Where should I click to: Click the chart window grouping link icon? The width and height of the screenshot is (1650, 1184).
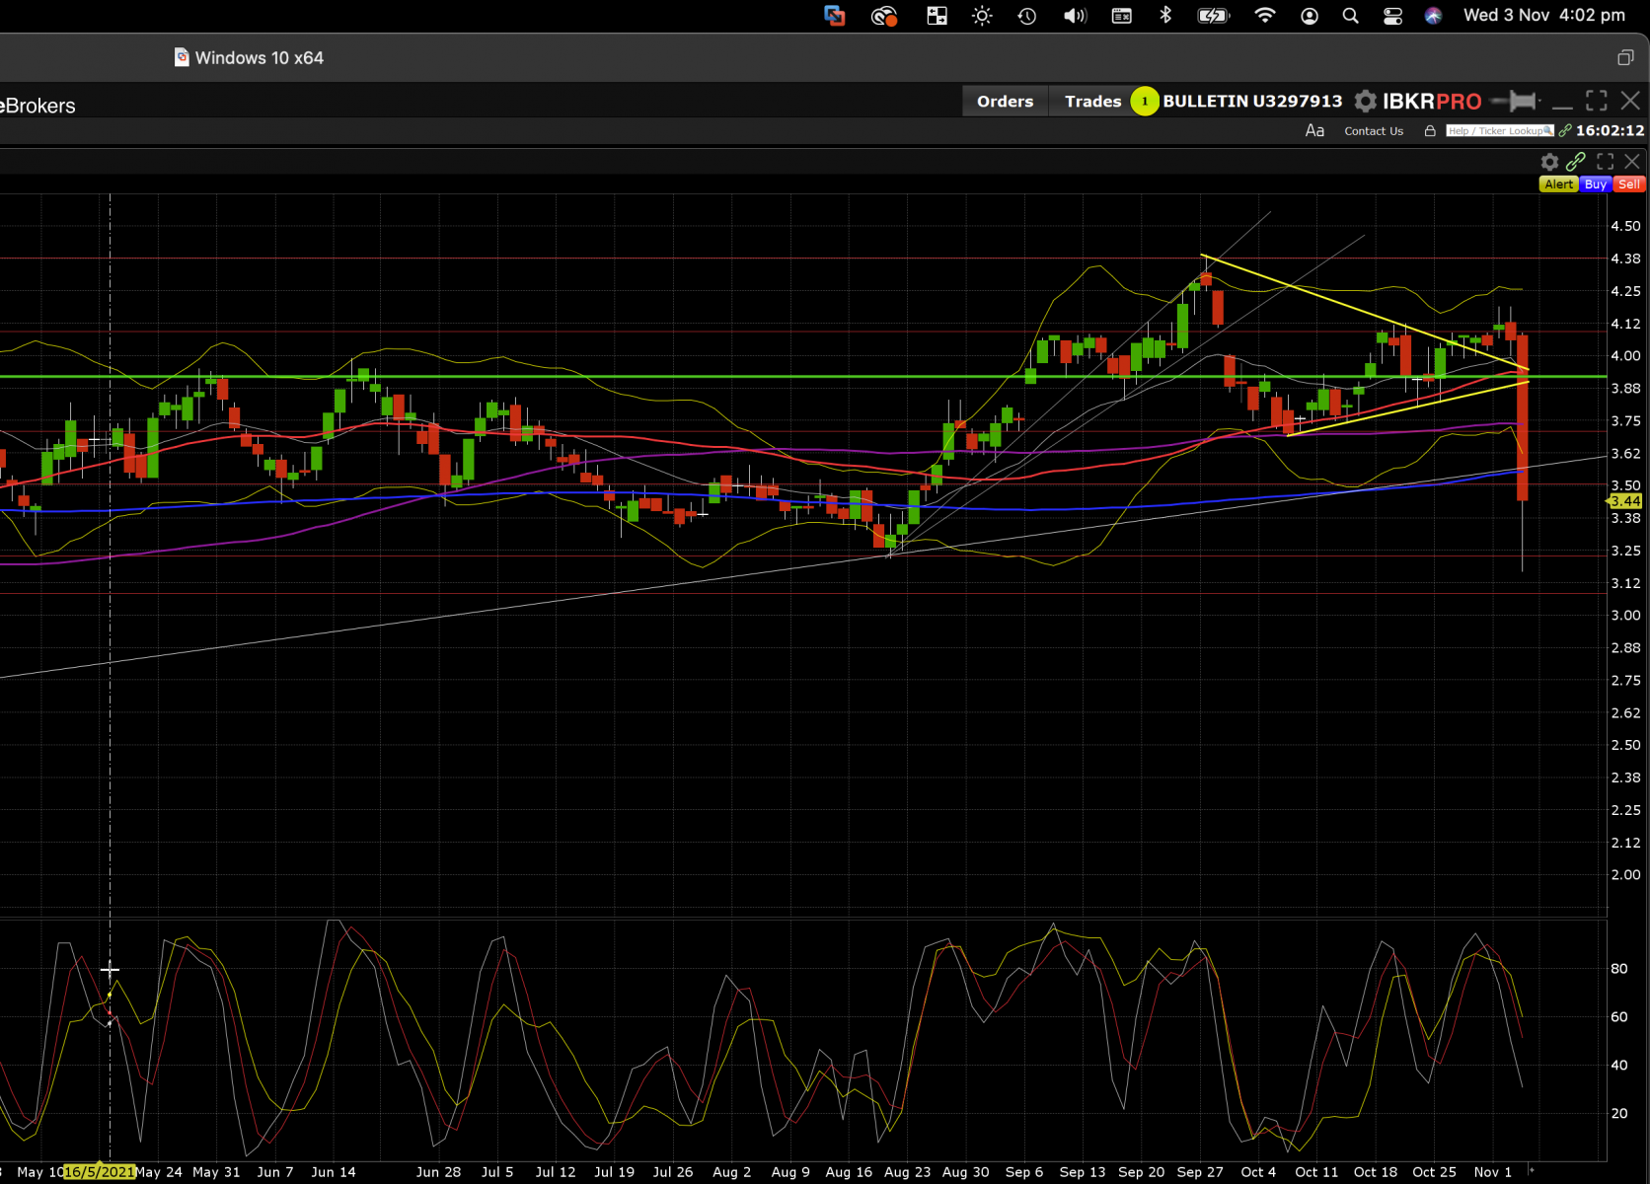point(1576,162)
